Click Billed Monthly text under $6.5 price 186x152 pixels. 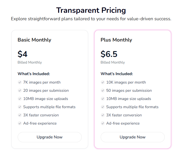click(113, 62)
